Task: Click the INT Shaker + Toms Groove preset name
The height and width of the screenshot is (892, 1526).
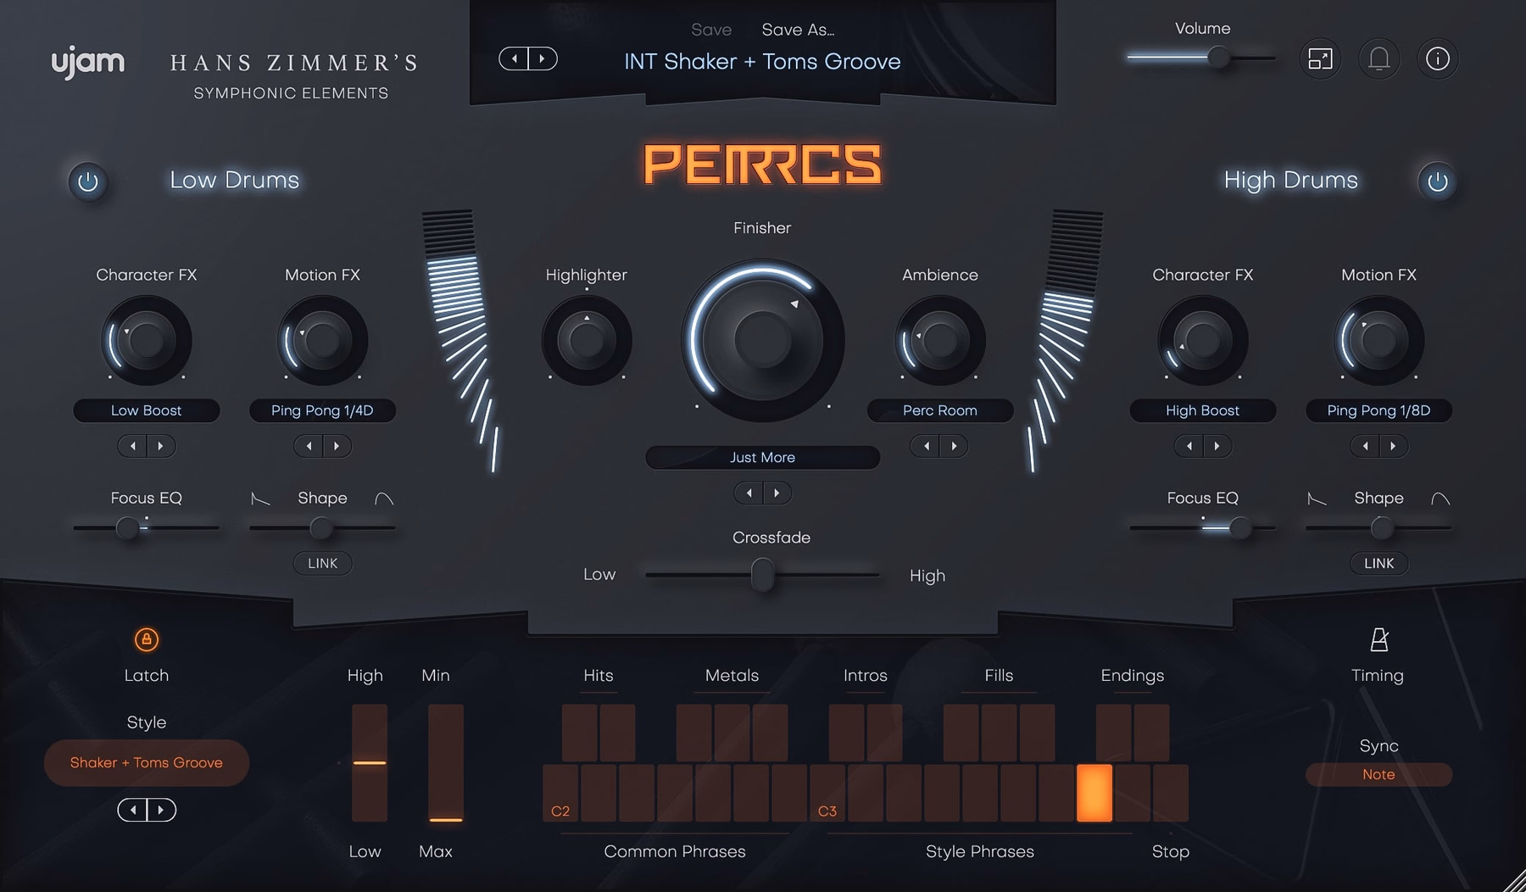Action: pyautogui.click(x=762, y=62)
